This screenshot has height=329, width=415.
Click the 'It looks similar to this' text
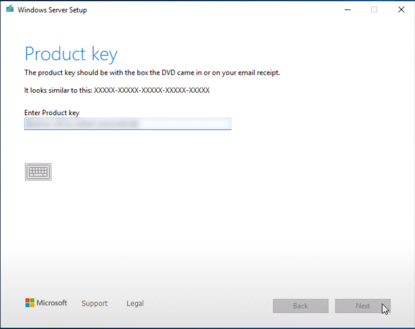pyautogui.click(x=58, y=91)
